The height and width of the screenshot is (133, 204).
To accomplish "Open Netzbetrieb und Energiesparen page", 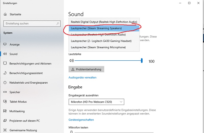I will point(32,83).
